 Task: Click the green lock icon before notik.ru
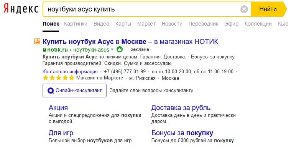pos(44,50)
